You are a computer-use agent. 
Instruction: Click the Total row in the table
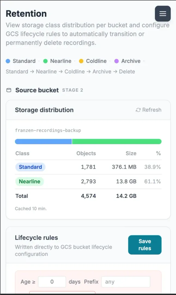(x=88, y=196)
